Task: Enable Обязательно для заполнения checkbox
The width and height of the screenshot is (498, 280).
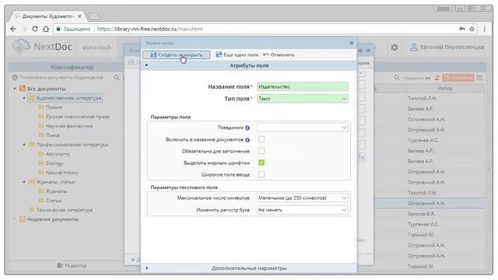Action: tap(261, 151)
